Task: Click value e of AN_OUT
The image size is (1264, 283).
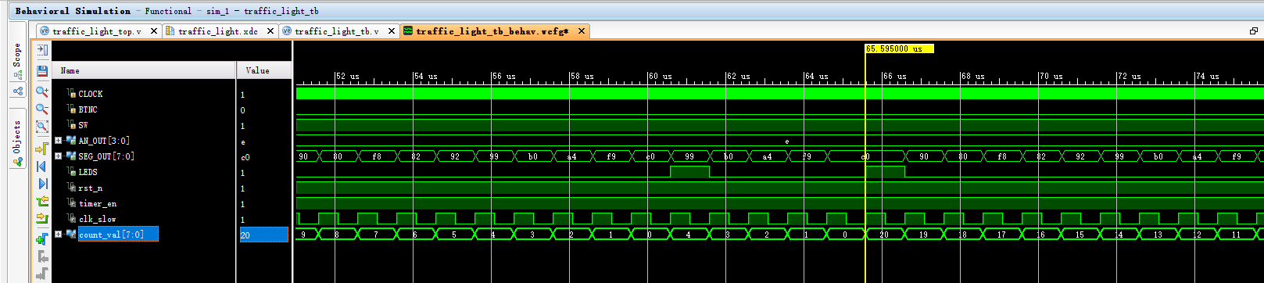Action: pyautogui.click(x=243, y=141)
